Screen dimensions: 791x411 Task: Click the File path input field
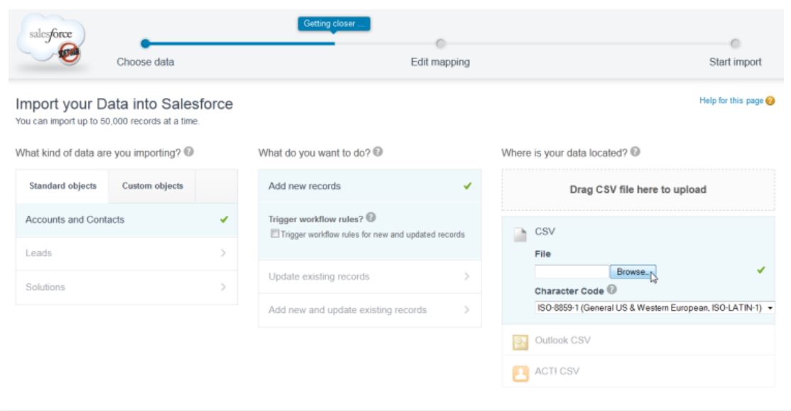pos(572,272)
